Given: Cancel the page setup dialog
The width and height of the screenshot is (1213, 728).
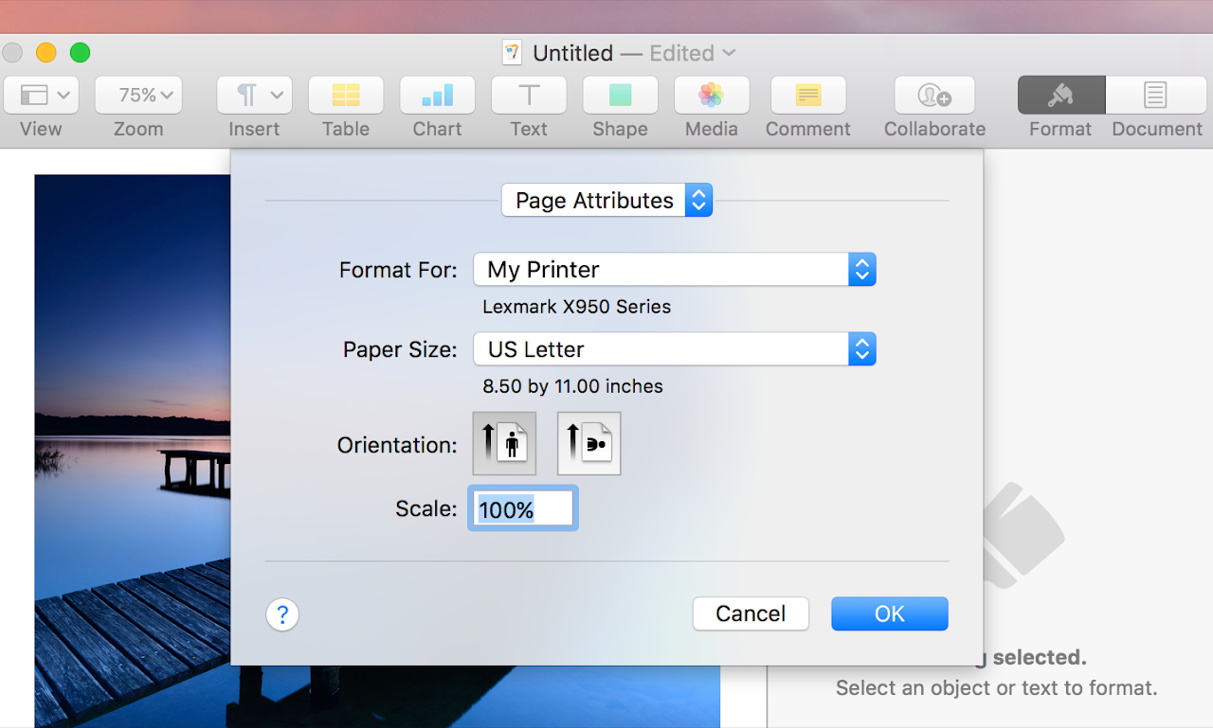Looking at the screenshot, I should (x=751, y=613).
